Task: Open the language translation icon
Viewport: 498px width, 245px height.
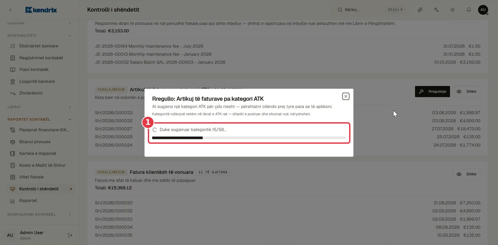Action: 436,10
